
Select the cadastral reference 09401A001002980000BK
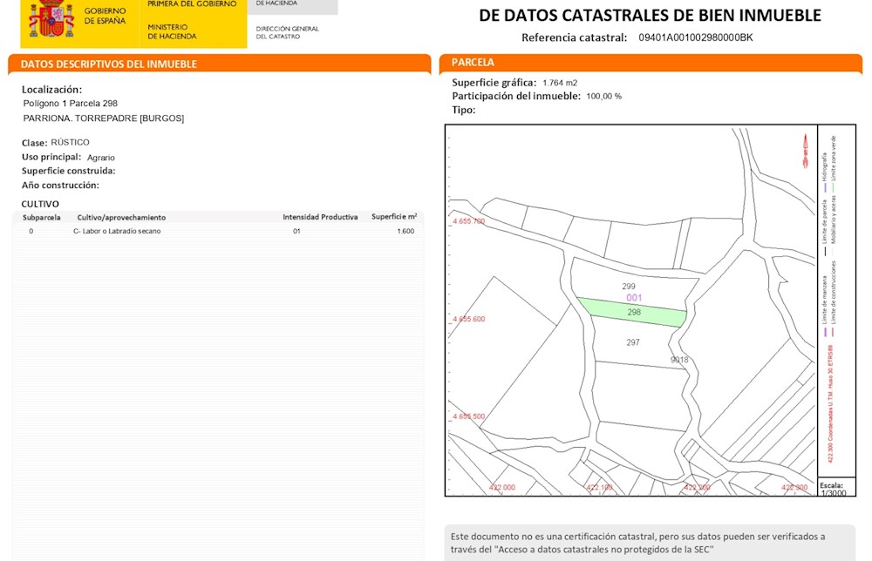click(695, 37)
